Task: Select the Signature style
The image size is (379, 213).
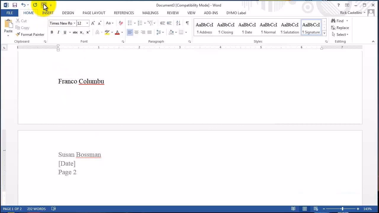Action: pyautogui.click(x=311, y=27)
